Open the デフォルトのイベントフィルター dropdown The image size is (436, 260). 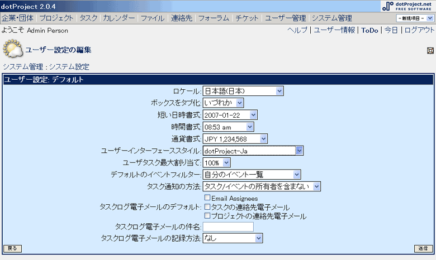pos(252,175)
